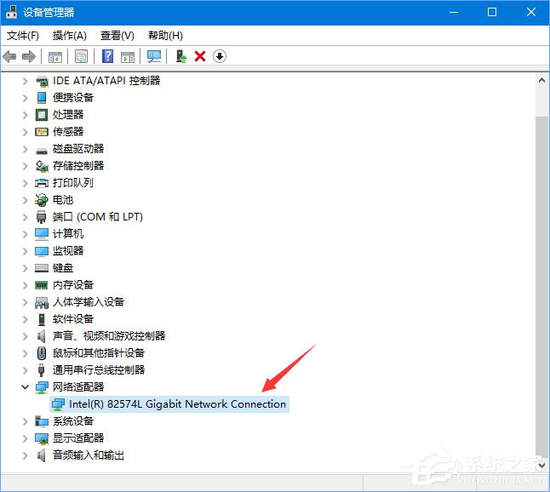Open the 帮助(H) menu
550x492 pixels.
[165, 36]
